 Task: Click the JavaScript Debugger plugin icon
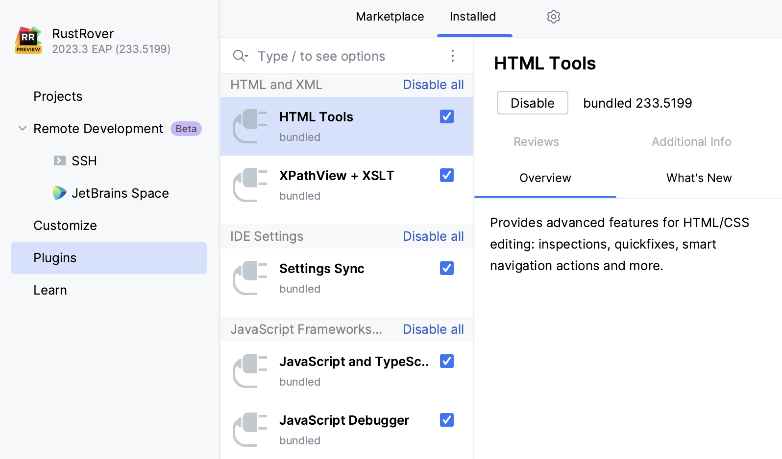click(250, 430)
